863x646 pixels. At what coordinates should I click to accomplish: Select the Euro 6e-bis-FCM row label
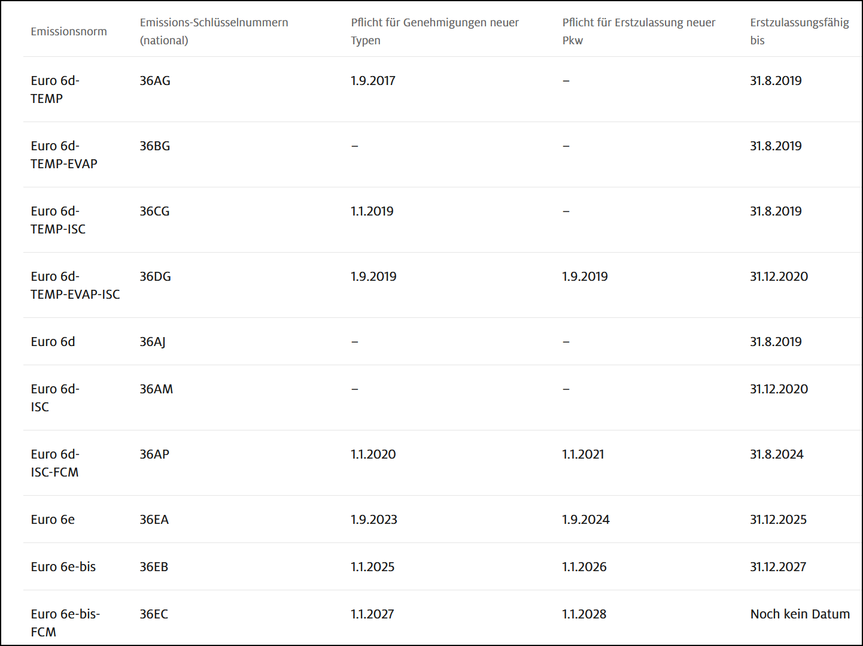point(65,623)
